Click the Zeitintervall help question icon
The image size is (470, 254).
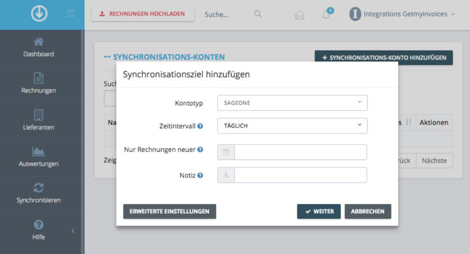[200, 126]
